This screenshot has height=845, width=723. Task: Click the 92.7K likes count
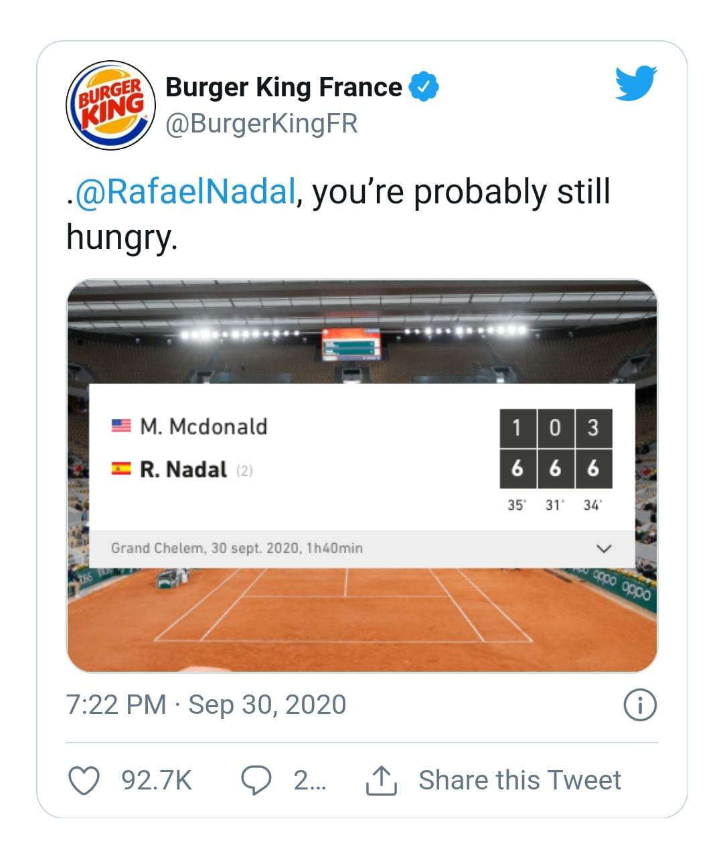tap(157, 780)
